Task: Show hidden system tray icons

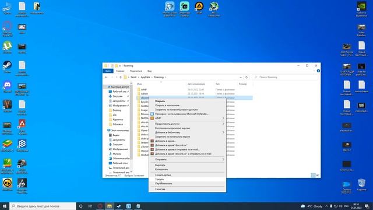Action: 326,206
